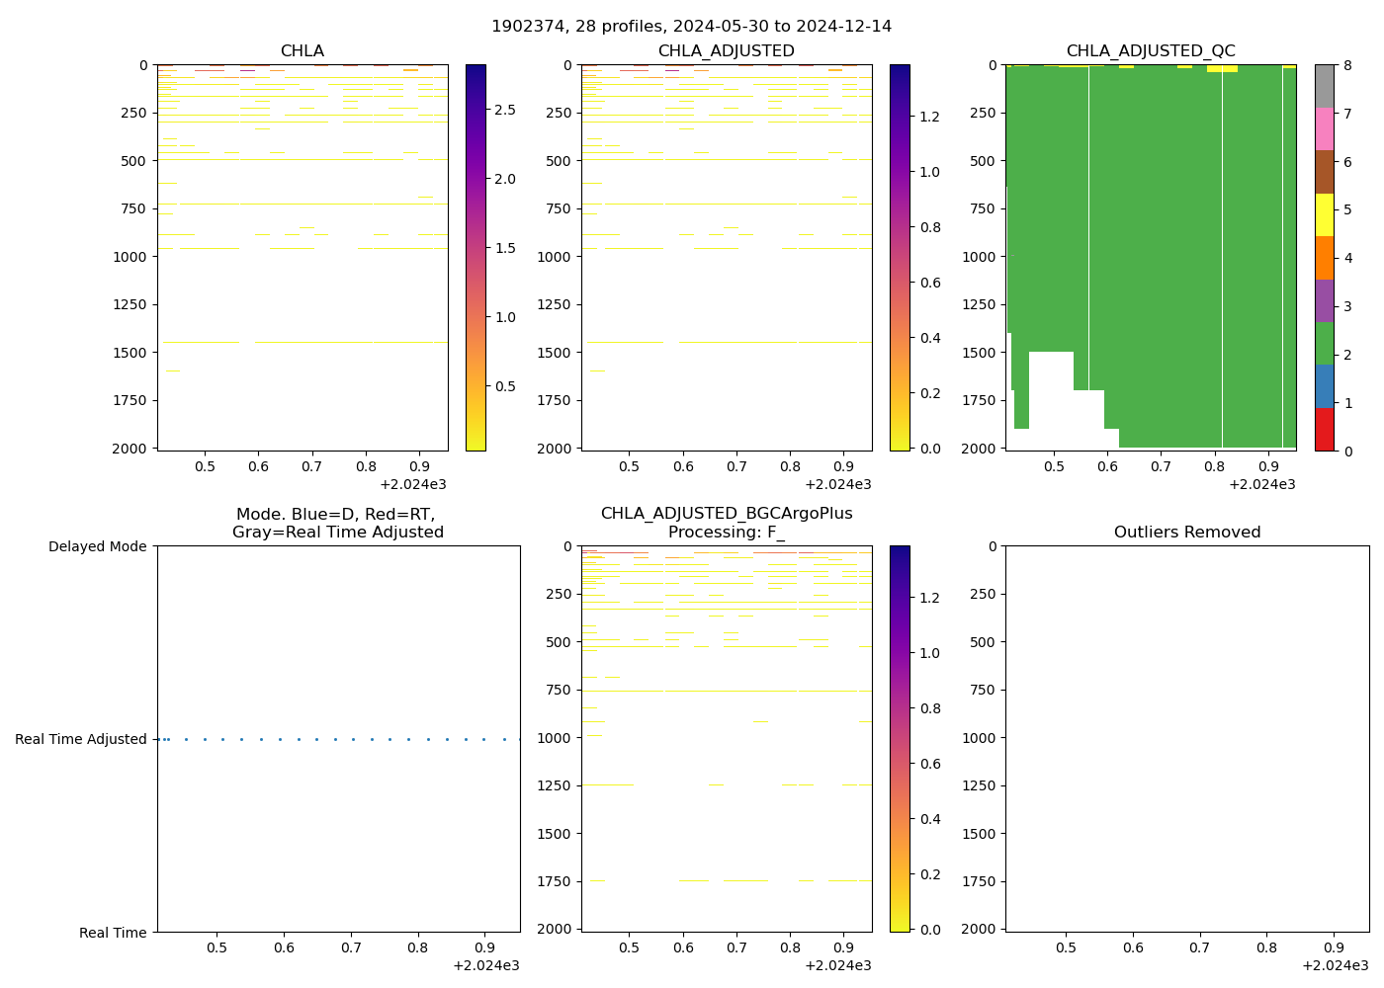This screenshot has height=988, width=1384.
Task: Click the Outliers Removed plot title
Action: tap(1186, 532)
